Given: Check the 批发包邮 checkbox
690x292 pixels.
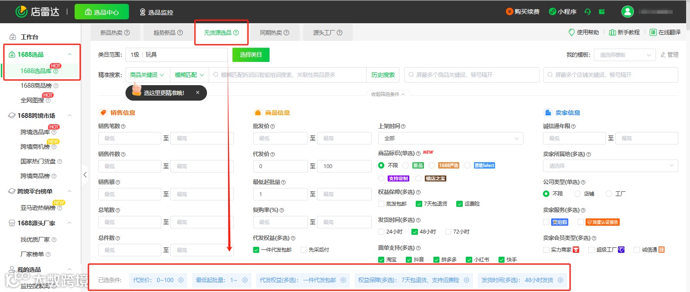Looking at the screenshot, I should tap(381, 204).
